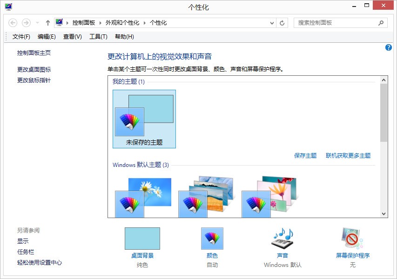This screenshot has width=397, height=279.
Task: Click the solid blue 桌面背景 swatch
Action: [142, 238]
